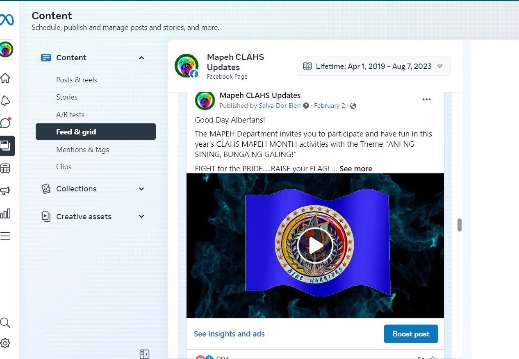519x359 pixels.
Task: Open Inbox chat bubble icon
Action: pyautogui.click(x=5, y=123)
